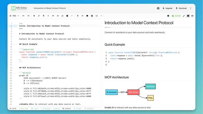Collapse the typescript code fence at line 11

[14, 50]
